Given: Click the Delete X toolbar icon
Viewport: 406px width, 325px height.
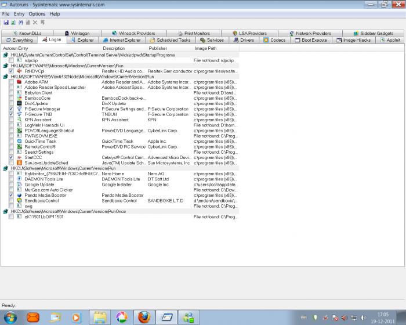Looking at the screenshot, I should (35, 23).
